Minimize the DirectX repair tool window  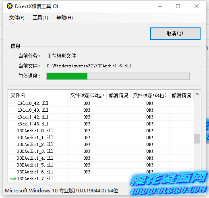(160, 6)
